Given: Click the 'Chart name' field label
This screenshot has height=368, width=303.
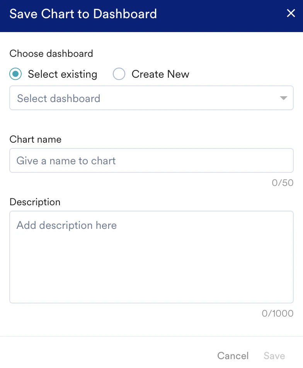Looking at the screenshot, I should pyautogui.click(x=36, y=140).
